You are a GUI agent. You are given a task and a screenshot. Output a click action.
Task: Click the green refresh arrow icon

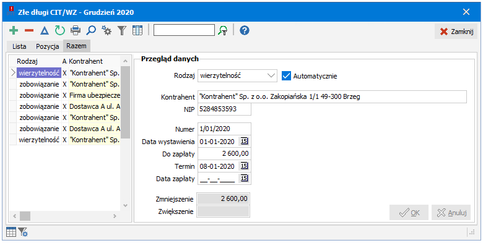(x=60, y=30)
